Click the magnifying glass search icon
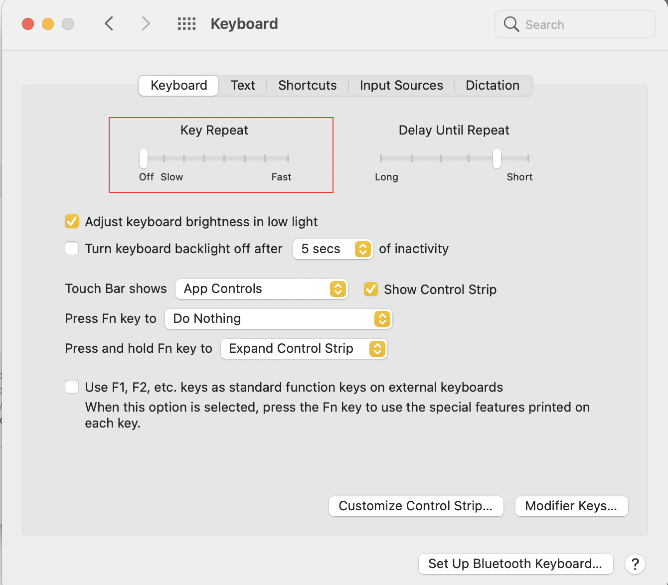The image size is (668, 585). click(511, 24)
